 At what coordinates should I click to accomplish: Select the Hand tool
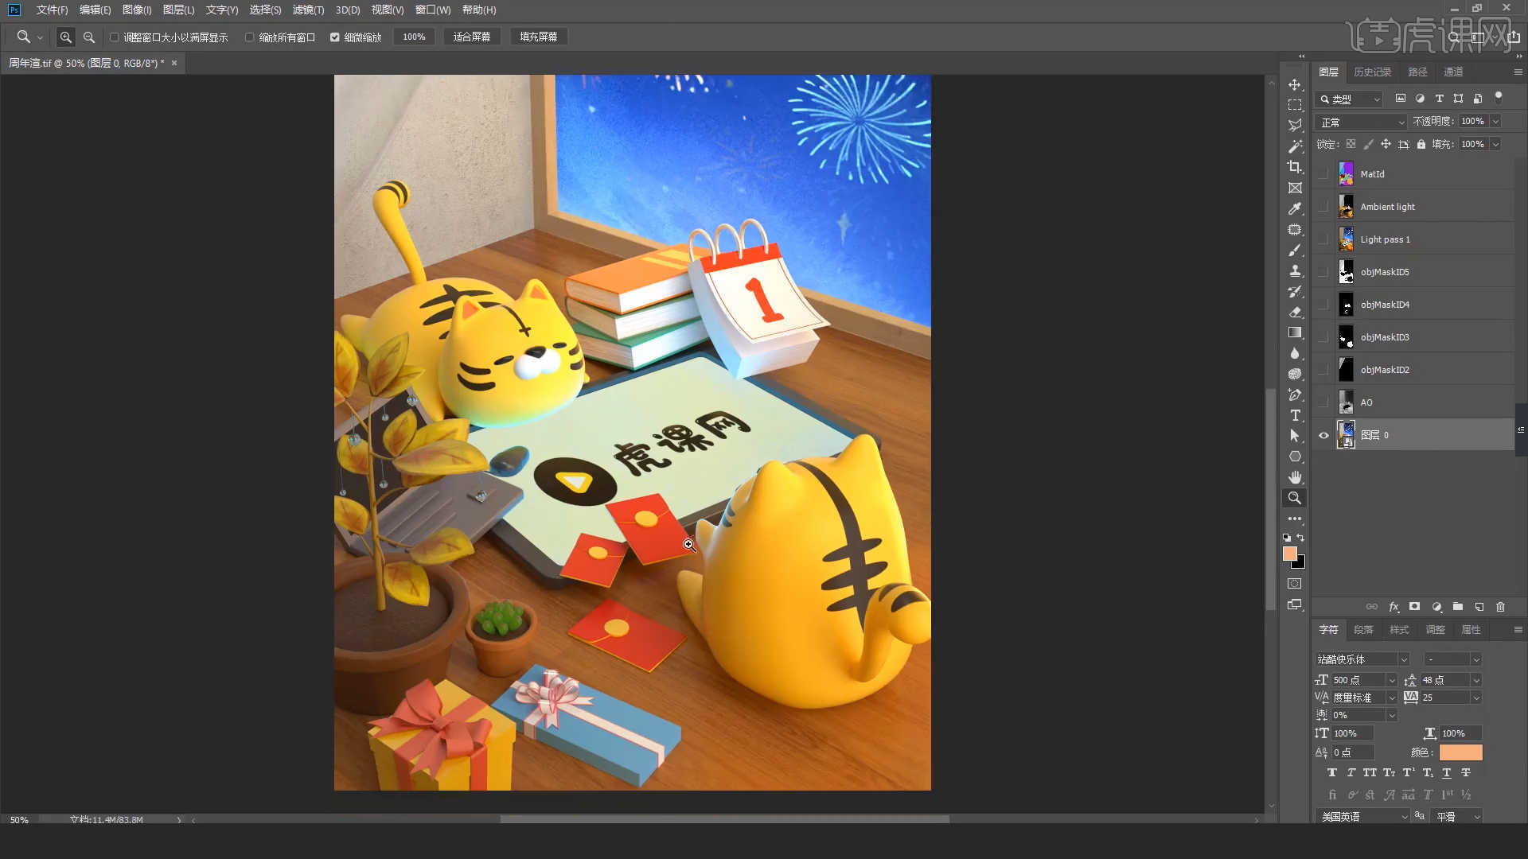point(1295,477)
